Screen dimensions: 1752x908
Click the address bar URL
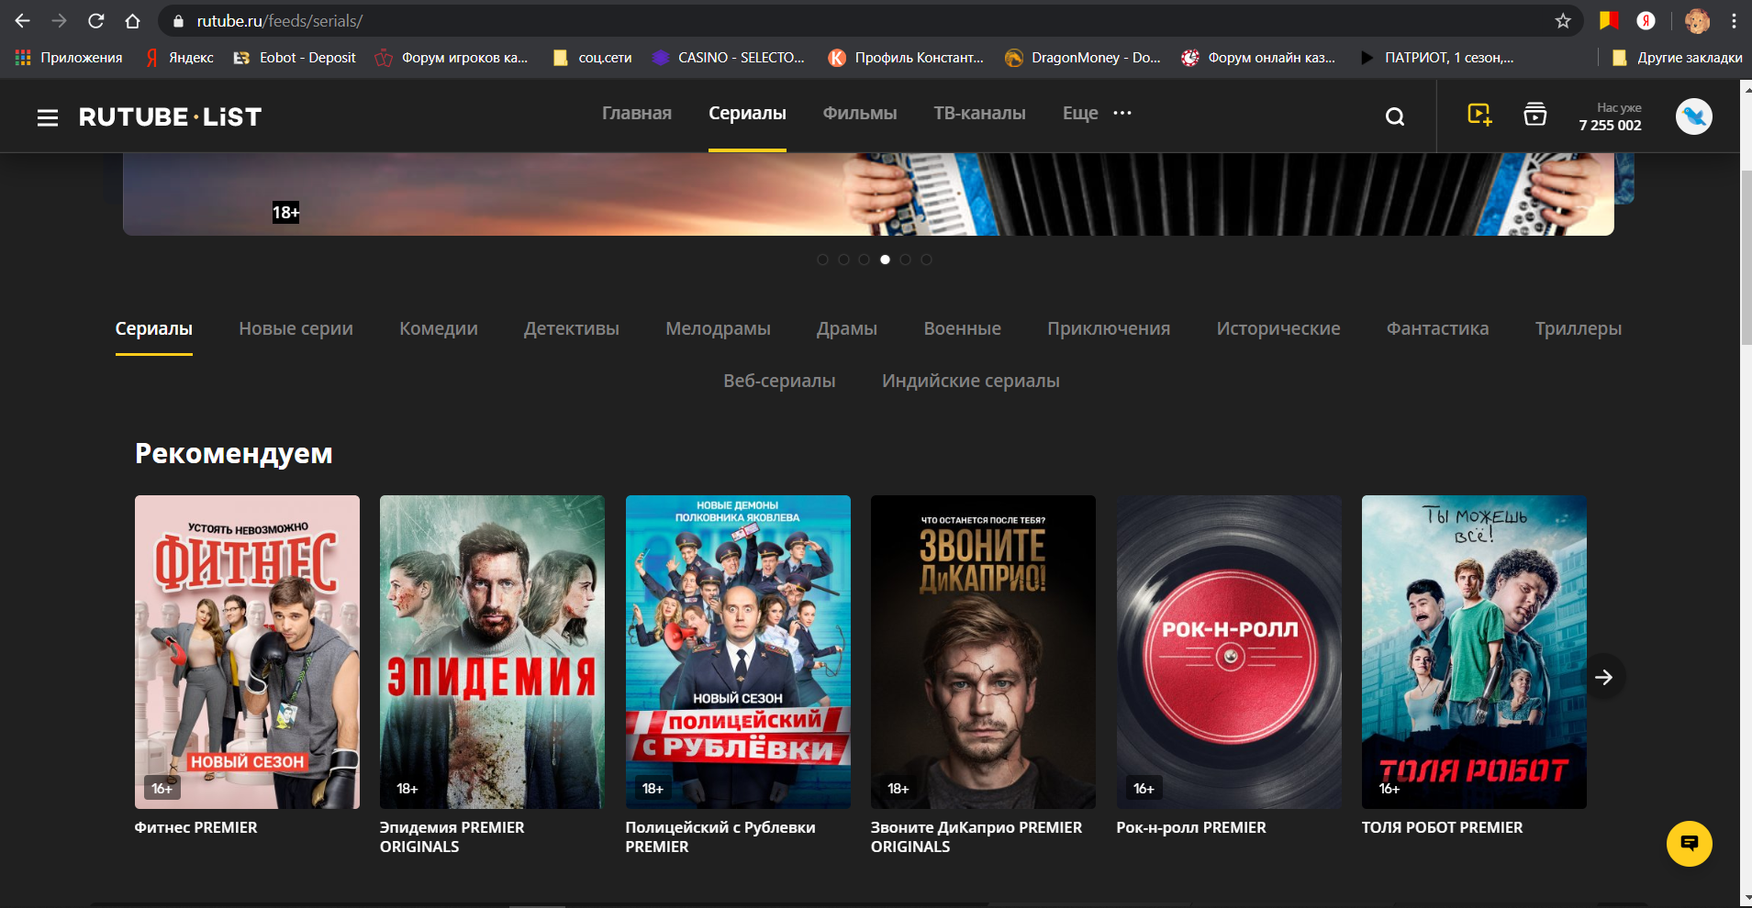click(280, 20)
